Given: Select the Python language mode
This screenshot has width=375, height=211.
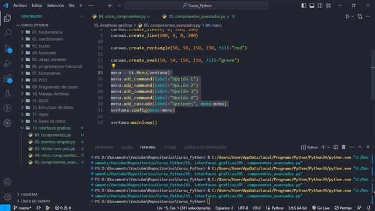Looking at the screenshot, I should (277, 208).
